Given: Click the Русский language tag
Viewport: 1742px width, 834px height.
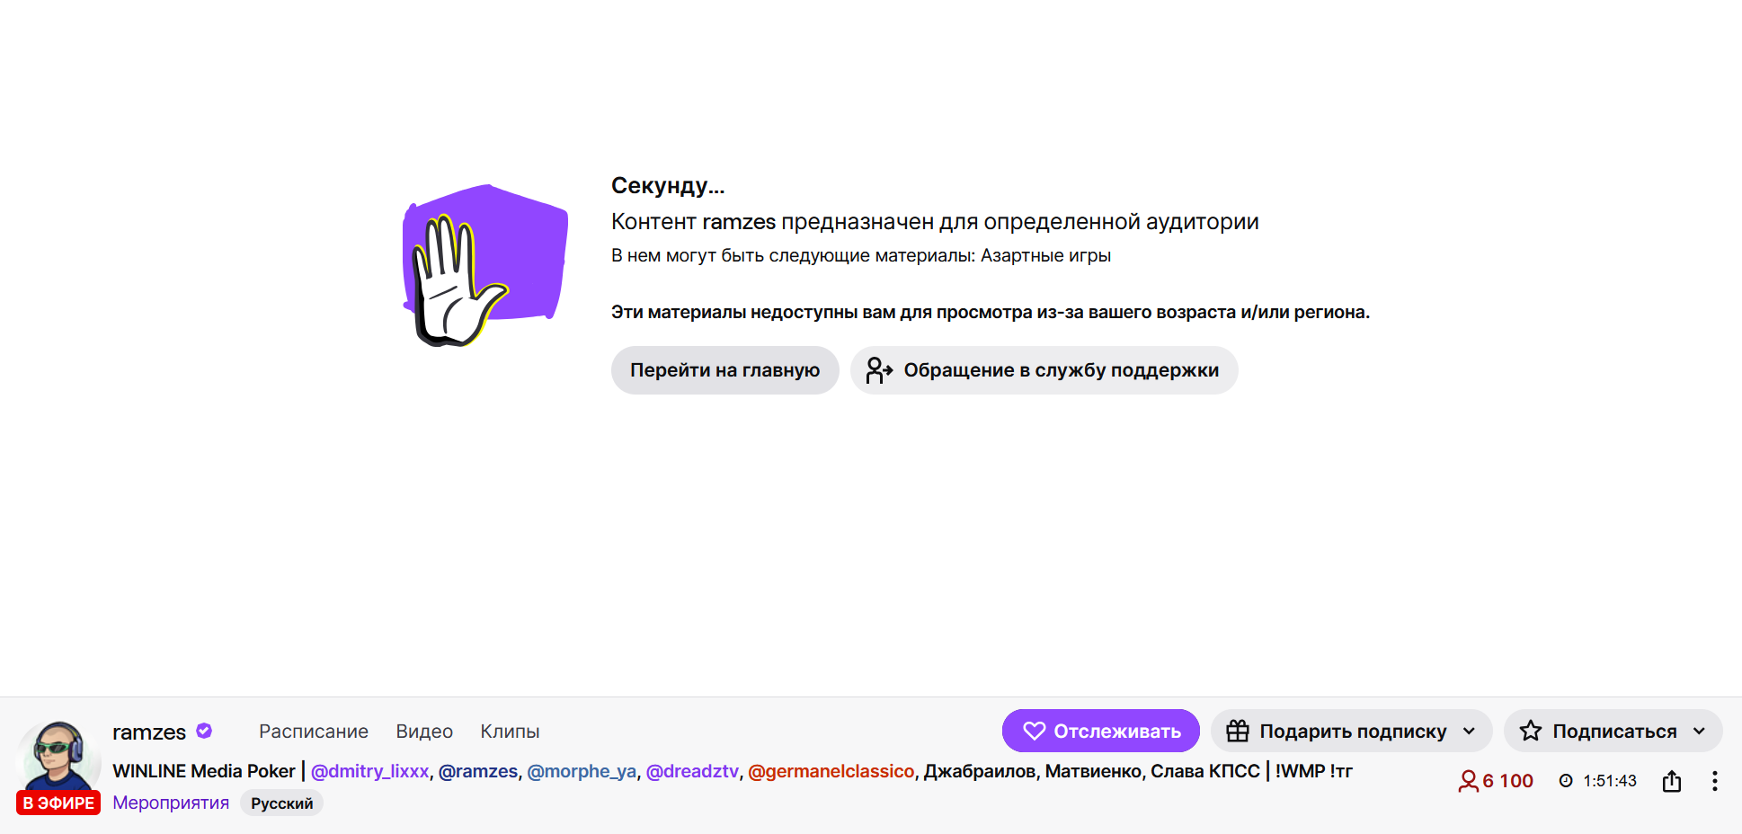Looking at the screenshot, I should (282, 803).
